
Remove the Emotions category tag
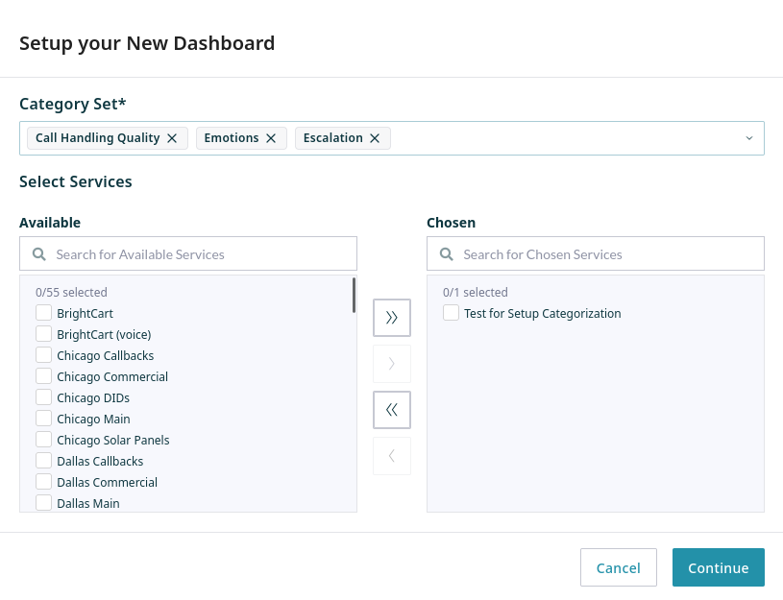(271, 138)
